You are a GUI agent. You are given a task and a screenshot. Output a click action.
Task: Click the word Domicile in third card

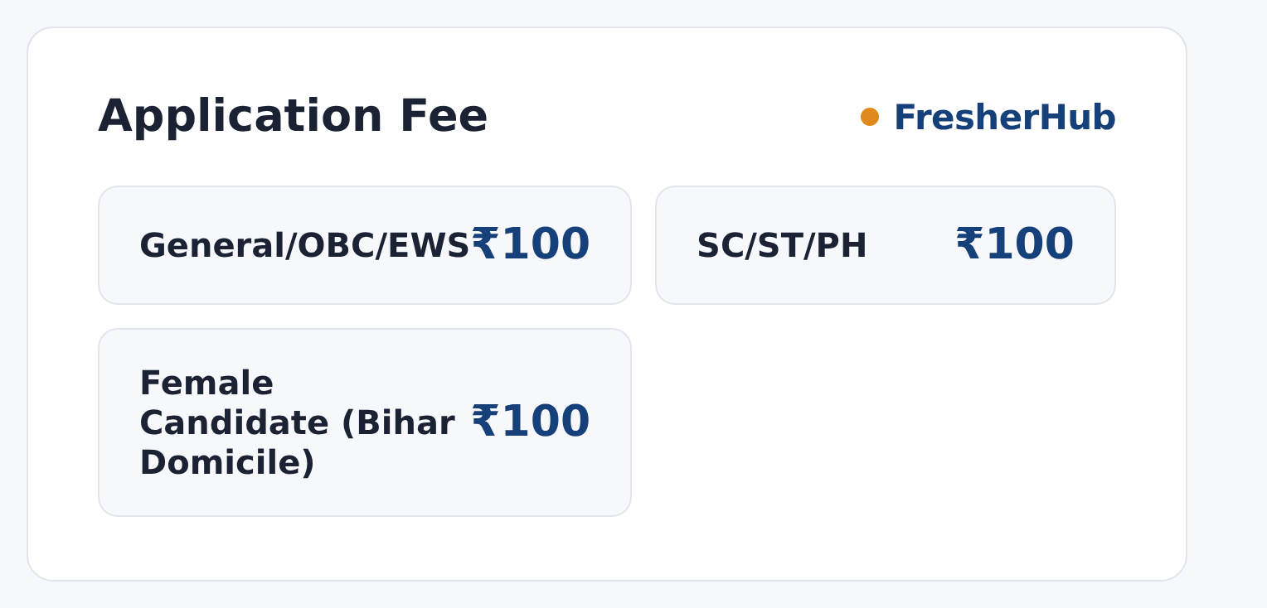[x=227, y=463]
